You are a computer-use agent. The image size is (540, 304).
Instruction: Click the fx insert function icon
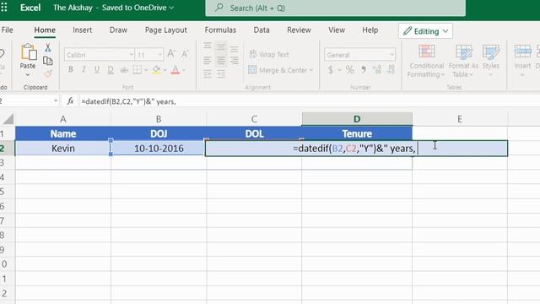(x=70, y=101)
